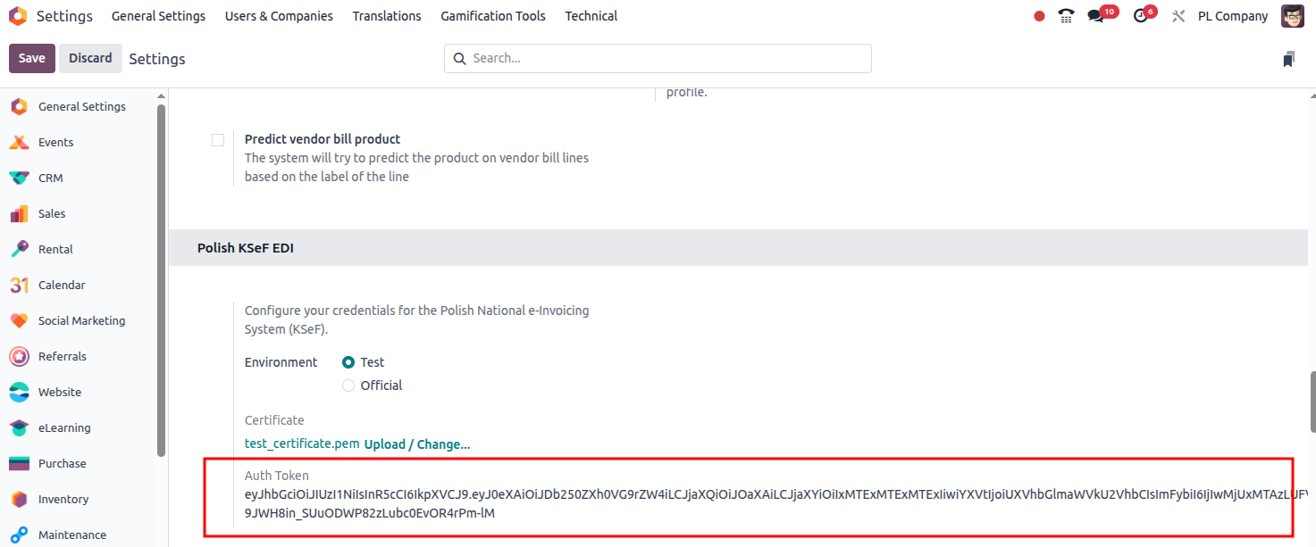Open the PL Company switcher dropdown

click(1232, 16)
